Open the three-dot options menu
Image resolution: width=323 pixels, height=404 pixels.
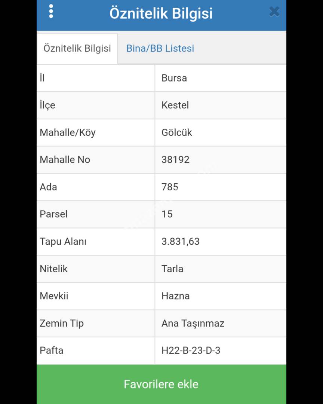(x=51, y=12)
